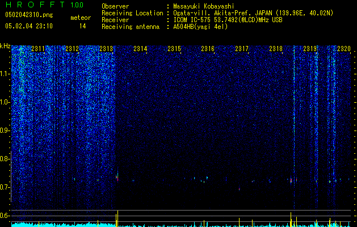Click the 2317 time marker

[x=242, y=48]
